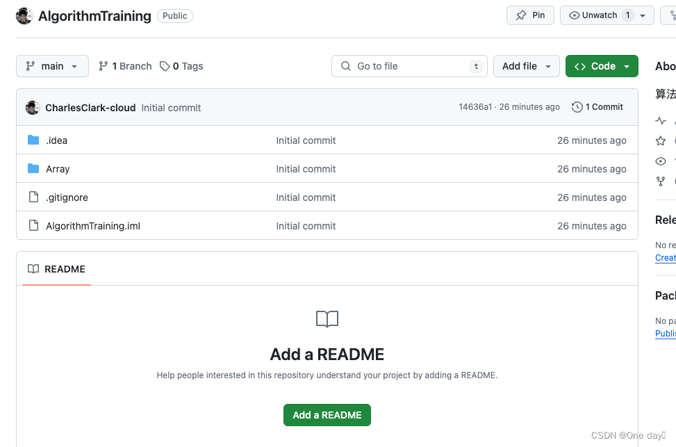
Task: Select the README tab
Action: pos(56,269)
